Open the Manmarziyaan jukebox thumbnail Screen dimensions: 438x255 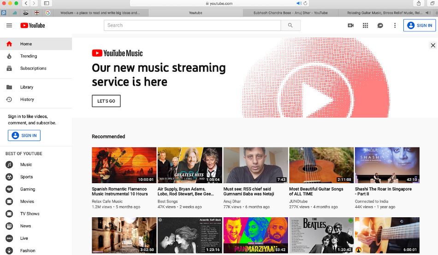click(x=255, y=235)
